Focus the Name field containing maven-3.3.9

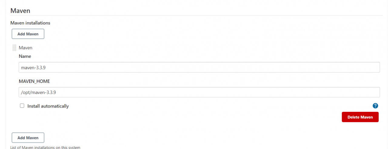(199, 67)
